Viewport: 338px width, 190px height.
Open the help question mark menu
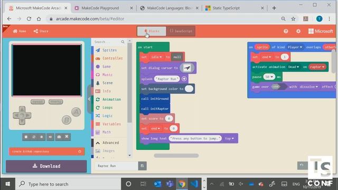click(x=286, y=31)
